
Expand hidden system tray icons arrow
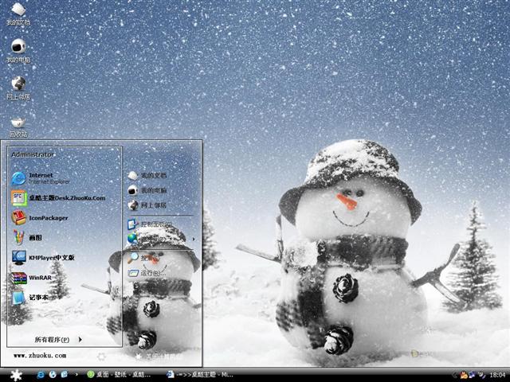click(454, 375)
